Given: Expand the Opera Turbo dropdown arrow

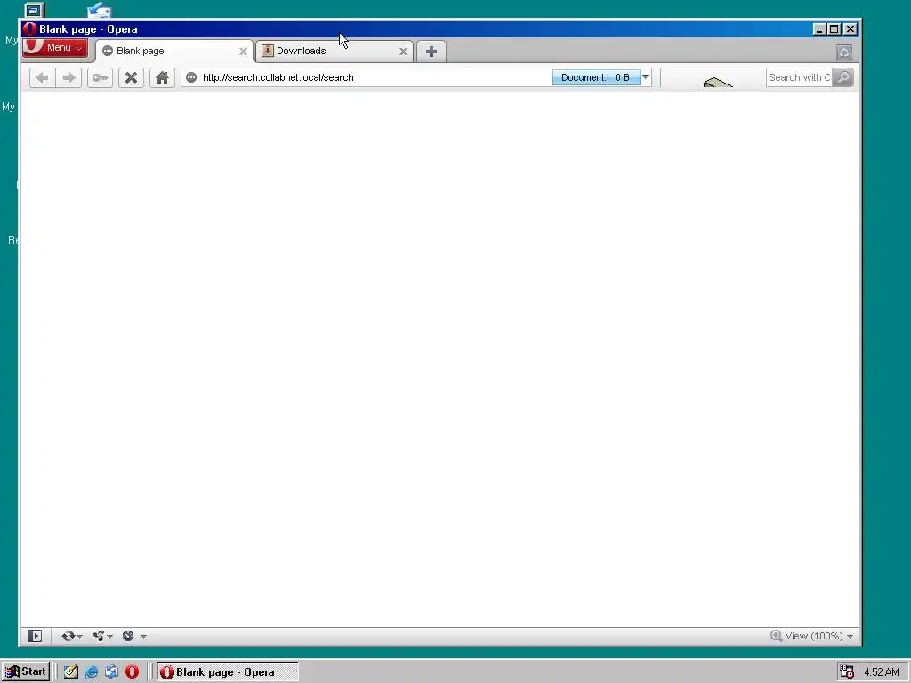Looking at the screenshot, I should [143, 637].
